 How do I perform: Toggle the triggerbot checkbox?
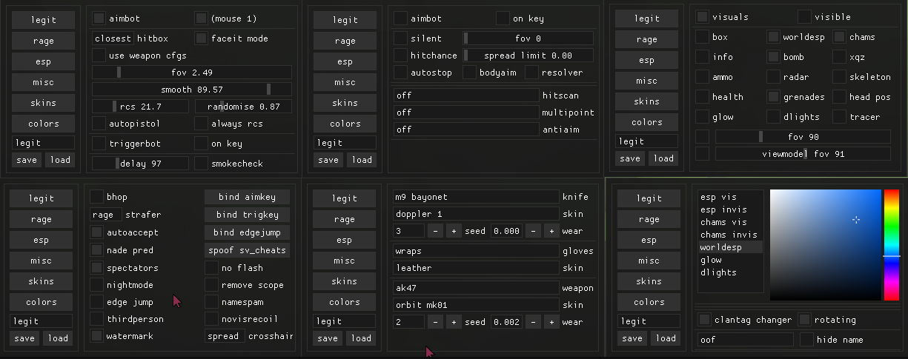click(x=99, y=143)
